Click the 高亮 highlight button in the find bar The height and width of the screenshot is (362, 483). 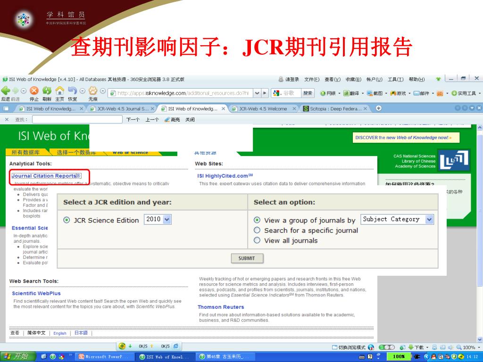172,119
